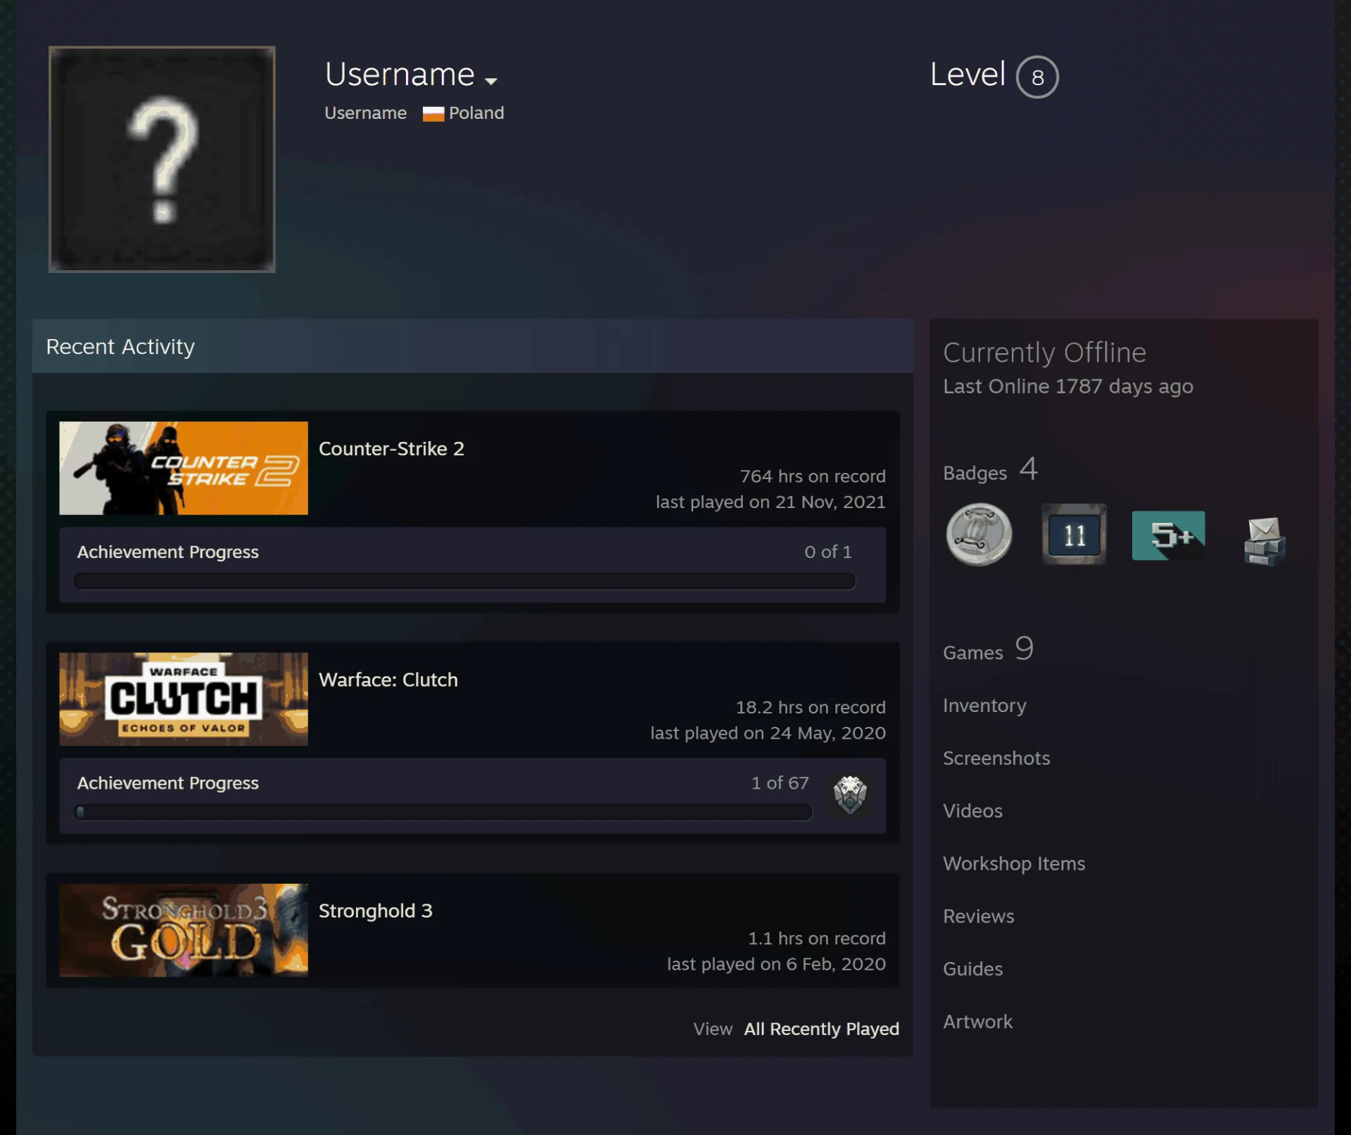Viewport: 1351px width, 1135px height.
Task: Open the community mailbox badge
Action: [x=1264, y=540]
